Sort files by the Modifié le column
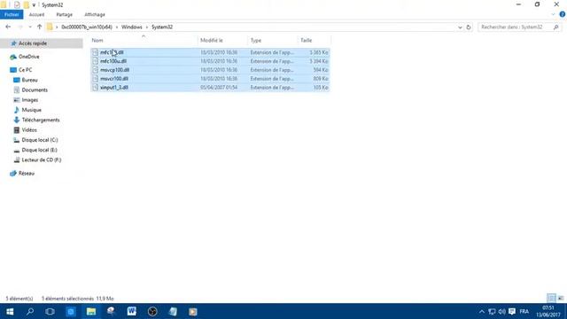Image resolution: width=567 pixels, height=319 pixels. (x=222, y=41)
